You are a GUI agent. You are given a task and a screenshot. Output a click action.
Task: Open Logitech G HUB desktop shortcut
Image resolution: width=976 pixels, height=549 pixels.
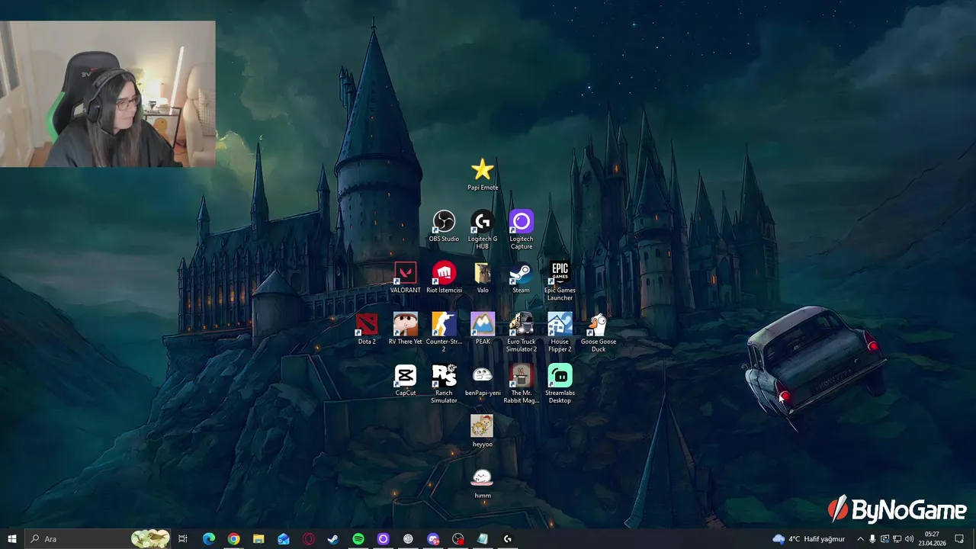tap(483, 230)
